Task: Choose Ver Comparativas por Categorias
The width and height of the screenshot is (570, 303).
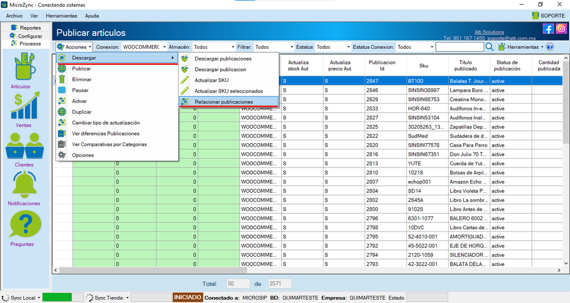Action: click(x=117, y=144)
